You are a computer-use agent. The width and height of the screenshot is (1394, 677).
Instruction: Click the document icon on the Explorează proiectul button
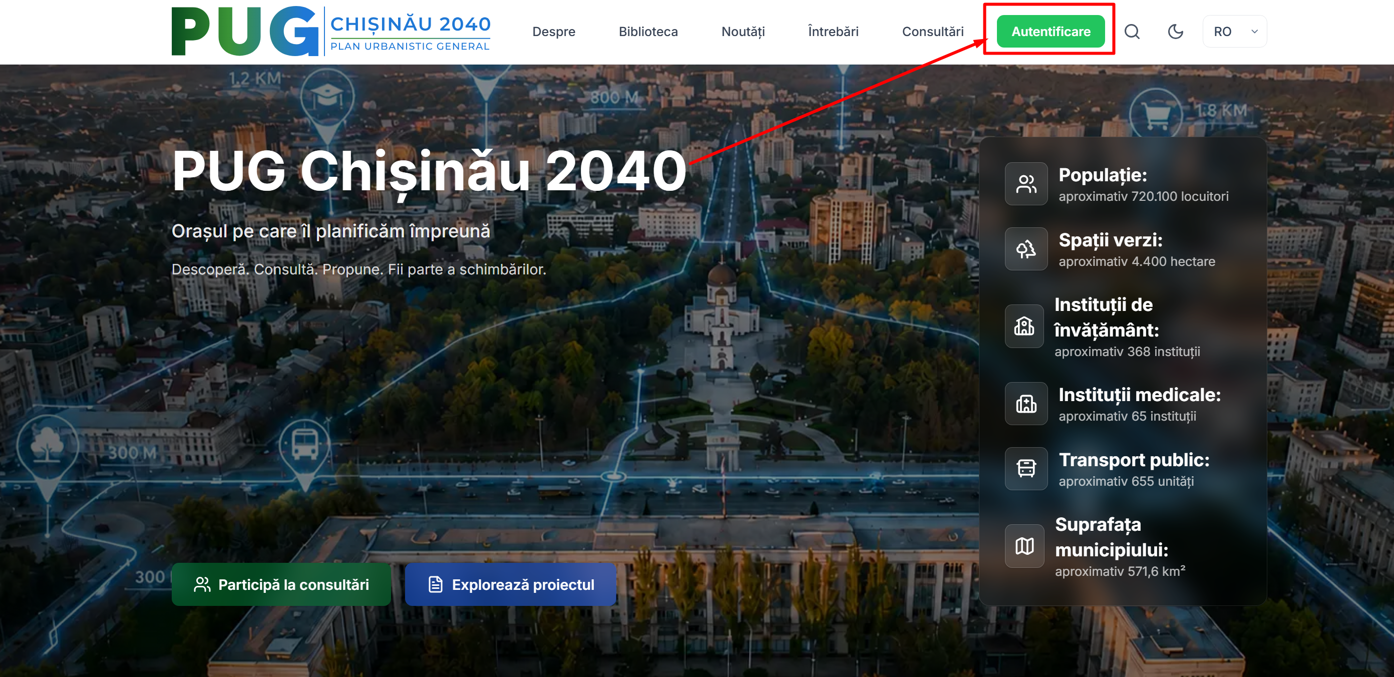coord(436,584)
